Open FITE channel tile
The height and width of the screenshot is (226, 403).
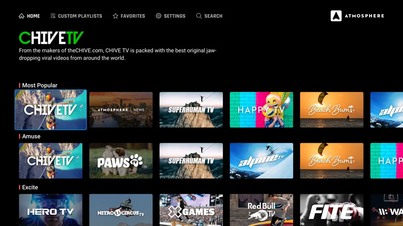331,210
